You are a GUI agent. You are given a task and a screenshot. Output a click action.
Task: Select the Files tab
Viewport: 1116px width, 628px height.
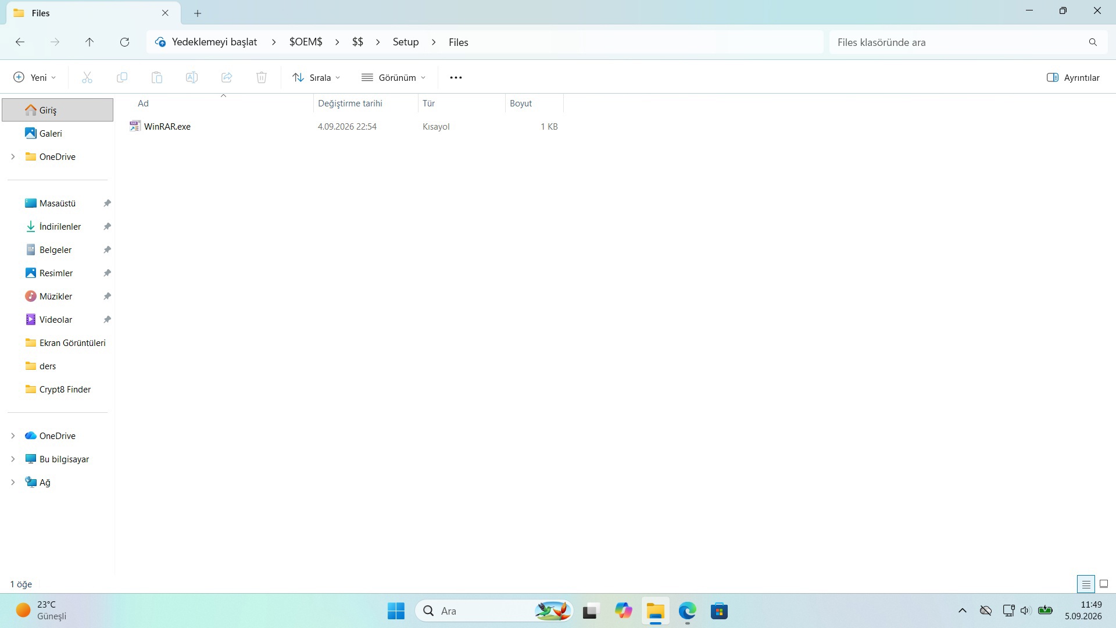(x=93, y=13)
